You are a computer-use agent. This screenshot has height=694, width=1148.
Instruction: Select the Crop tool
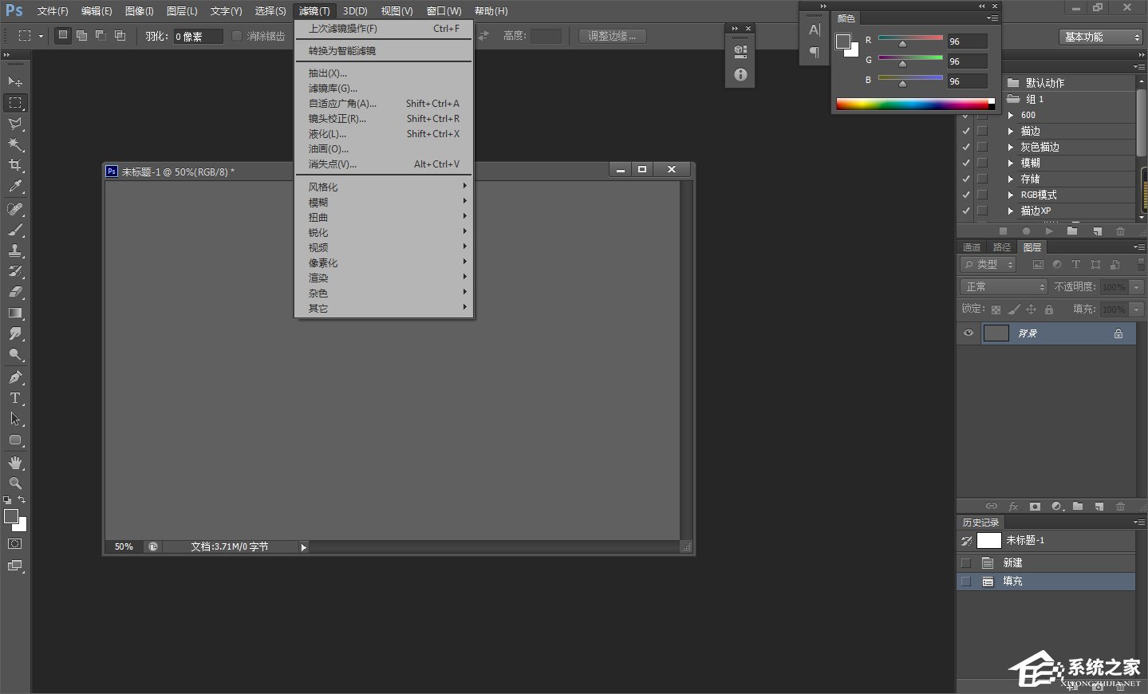pyautogui.click(x=14, y=165)
